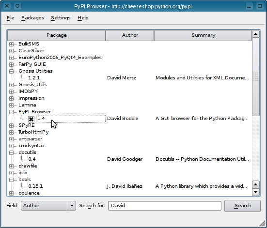Click the lower scroll up arrow button
The width and height of the screenshot is (267, 228).
(255, 184)
